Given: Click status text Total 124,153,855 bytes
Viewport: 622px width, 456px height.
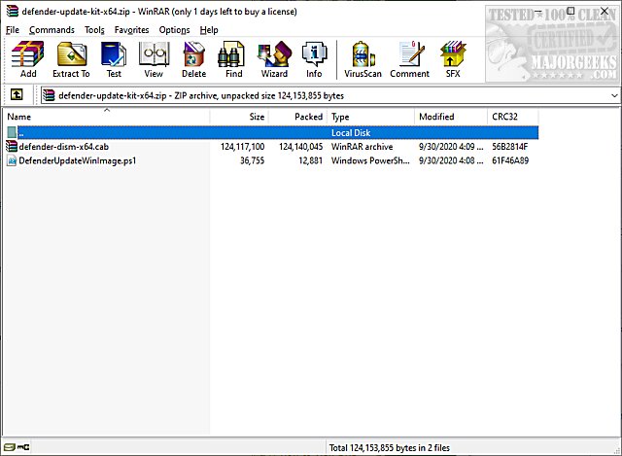Looking at the screenshot, I should click(389, 447).
